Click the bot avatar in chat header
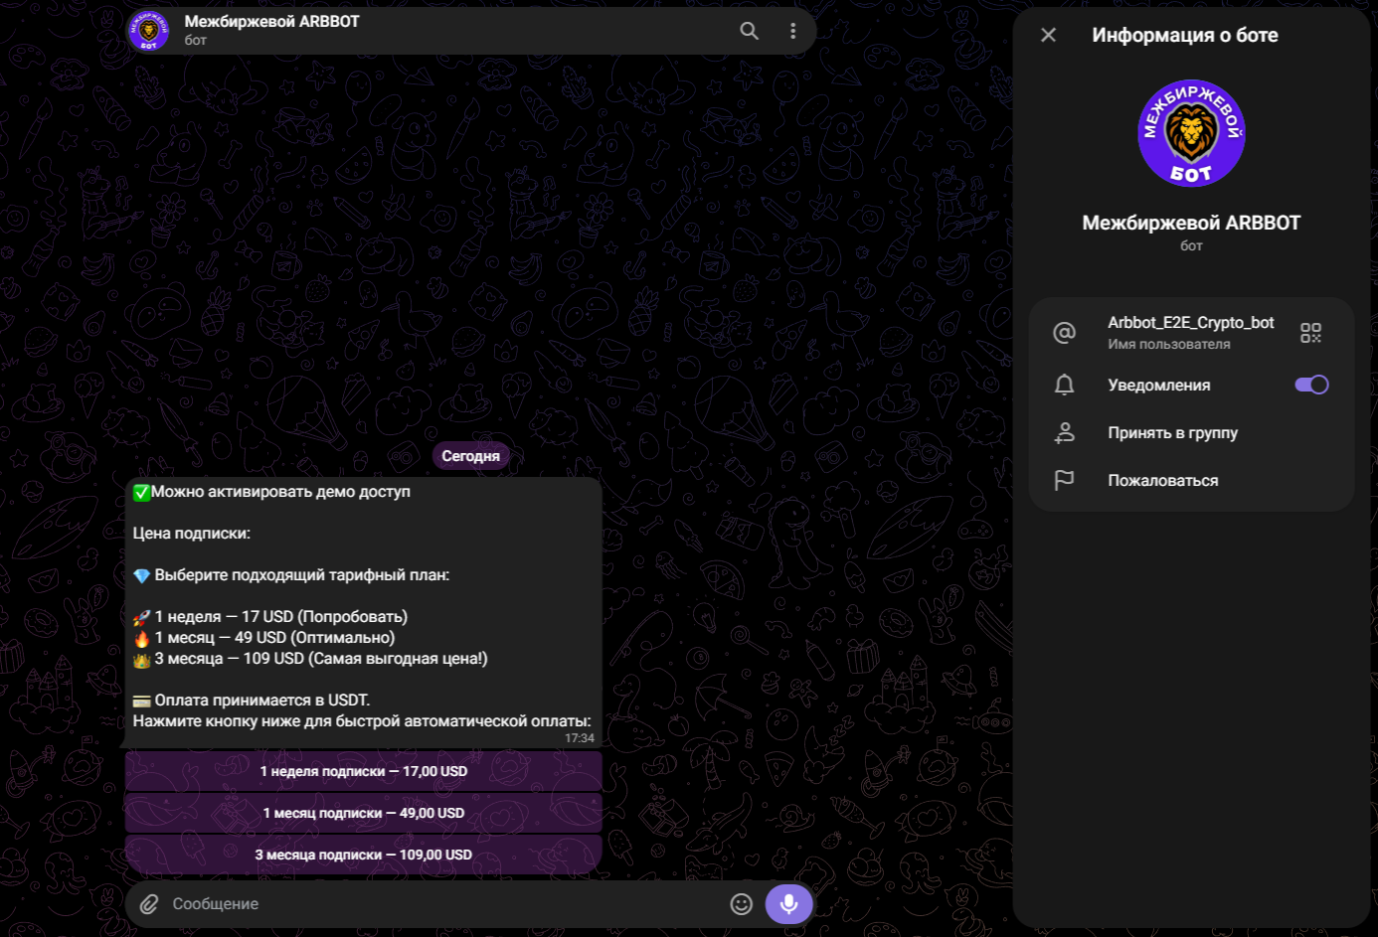Screen dimensions: 1378x937 click(x=148, y=31)
